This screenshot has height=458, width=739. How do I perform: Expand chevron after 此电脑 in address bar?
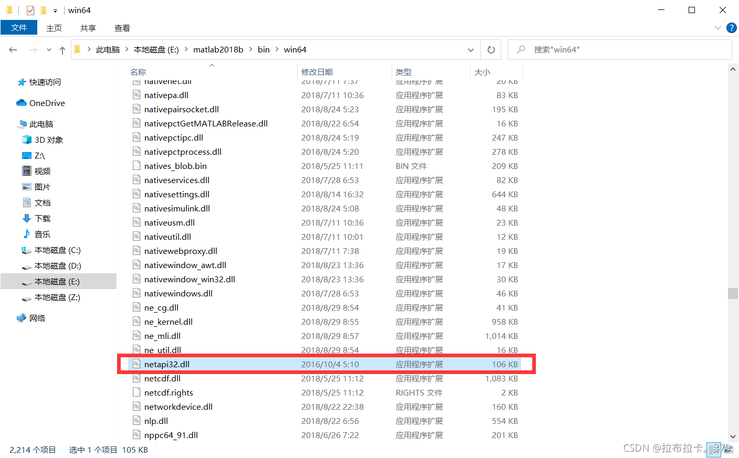click(x=127, y=49)
